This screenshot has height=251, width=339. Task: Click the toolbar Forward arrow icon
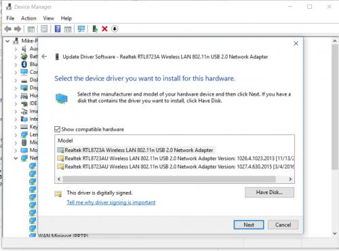click(x=18, y=28)
